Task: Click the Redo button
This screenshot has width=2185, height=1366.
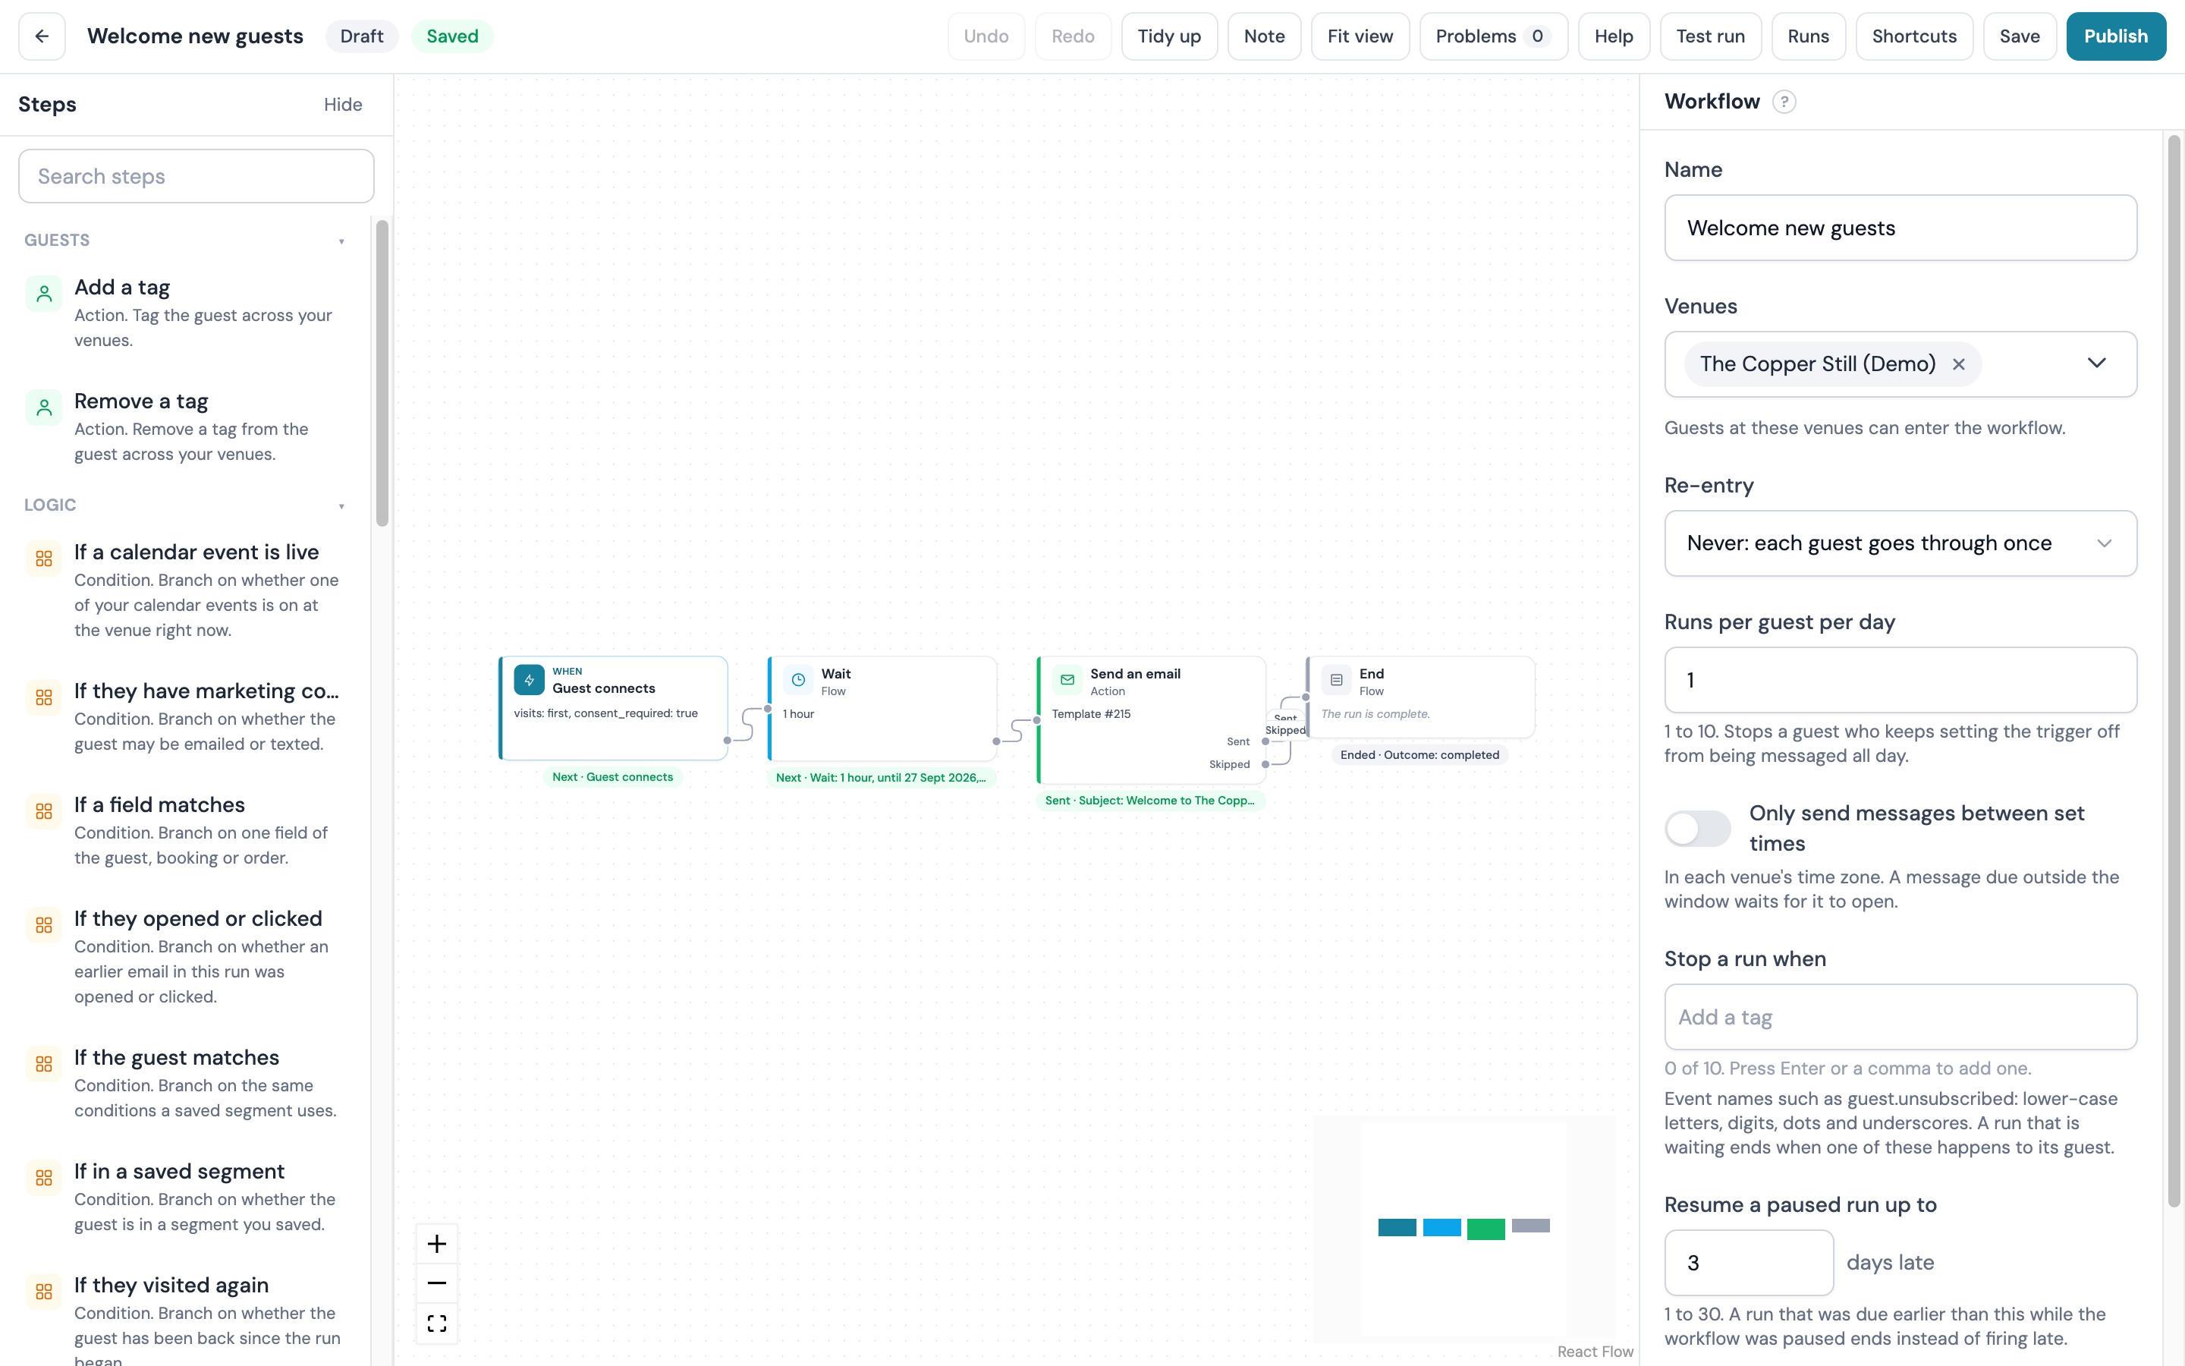Action: point(1073,36)
